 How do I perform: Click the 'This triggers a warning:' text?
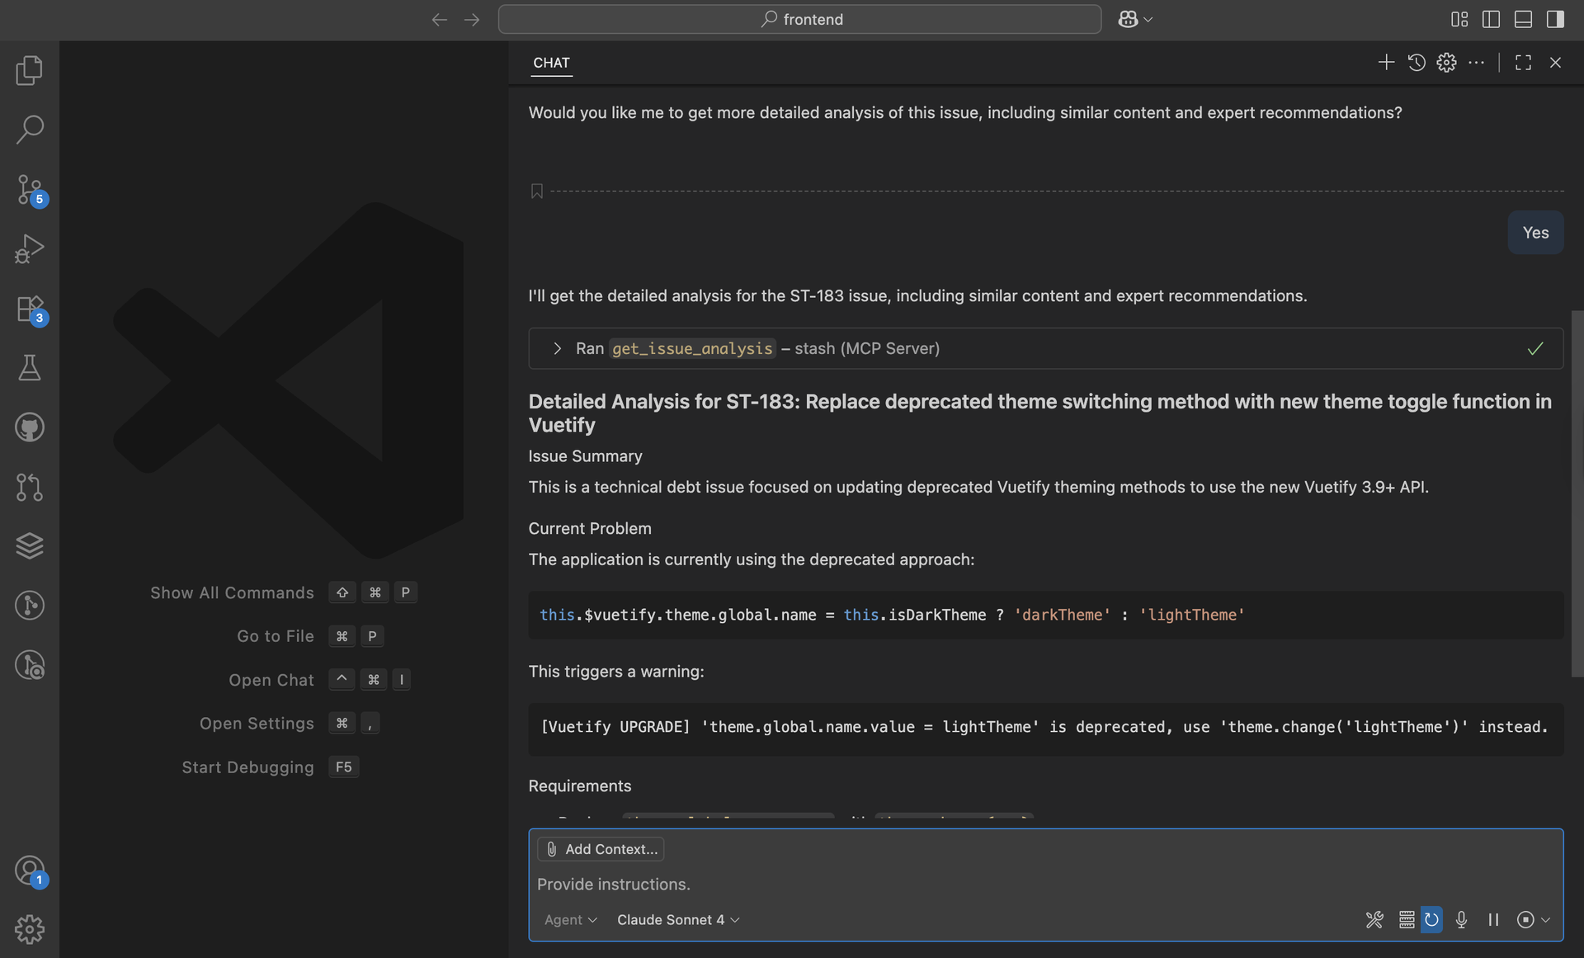(x=616, y=672)
